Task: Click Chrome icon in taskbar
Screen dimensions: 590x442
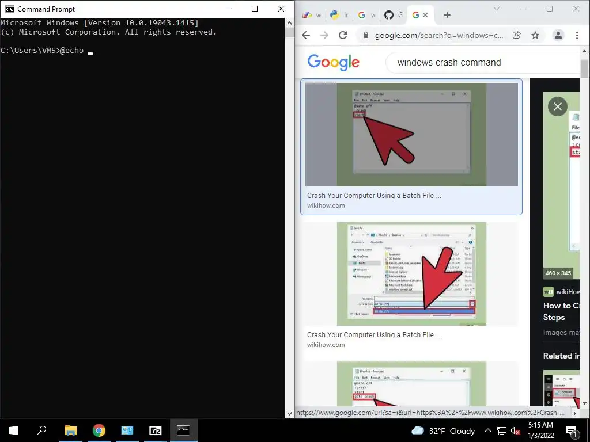Action: 99,430
